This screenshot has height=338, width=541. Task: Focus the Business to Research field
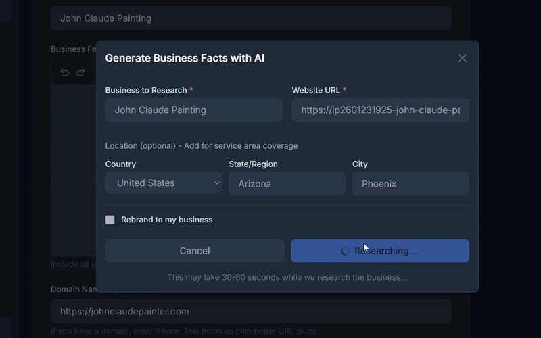[x=193, y=110]
